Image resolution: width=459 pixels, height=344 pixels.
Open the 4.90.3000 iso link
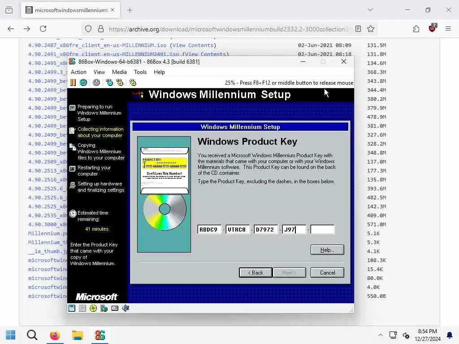tap(48, 224)
